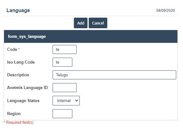
Task: Click the Description label text
Action: 18,75
